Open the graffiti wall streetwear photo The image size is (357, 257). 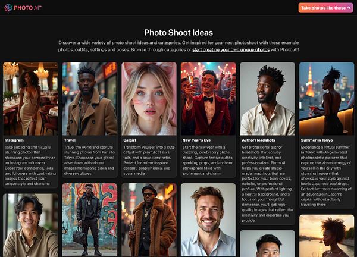(90, 220)
